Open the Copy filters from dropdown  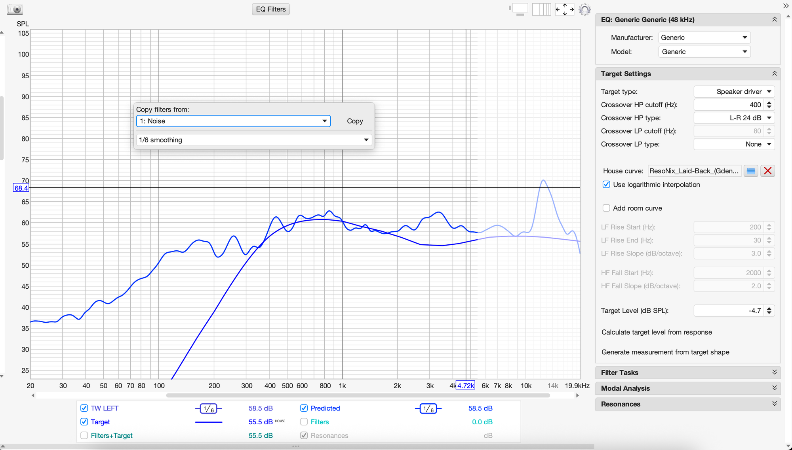(233, 121)
